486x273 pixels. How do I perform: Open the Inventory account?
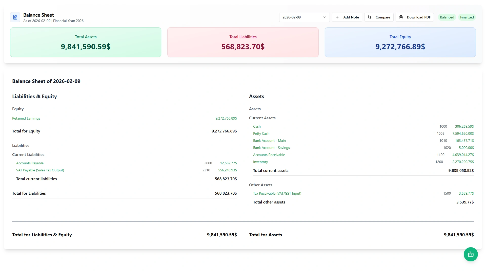[260, 162]
